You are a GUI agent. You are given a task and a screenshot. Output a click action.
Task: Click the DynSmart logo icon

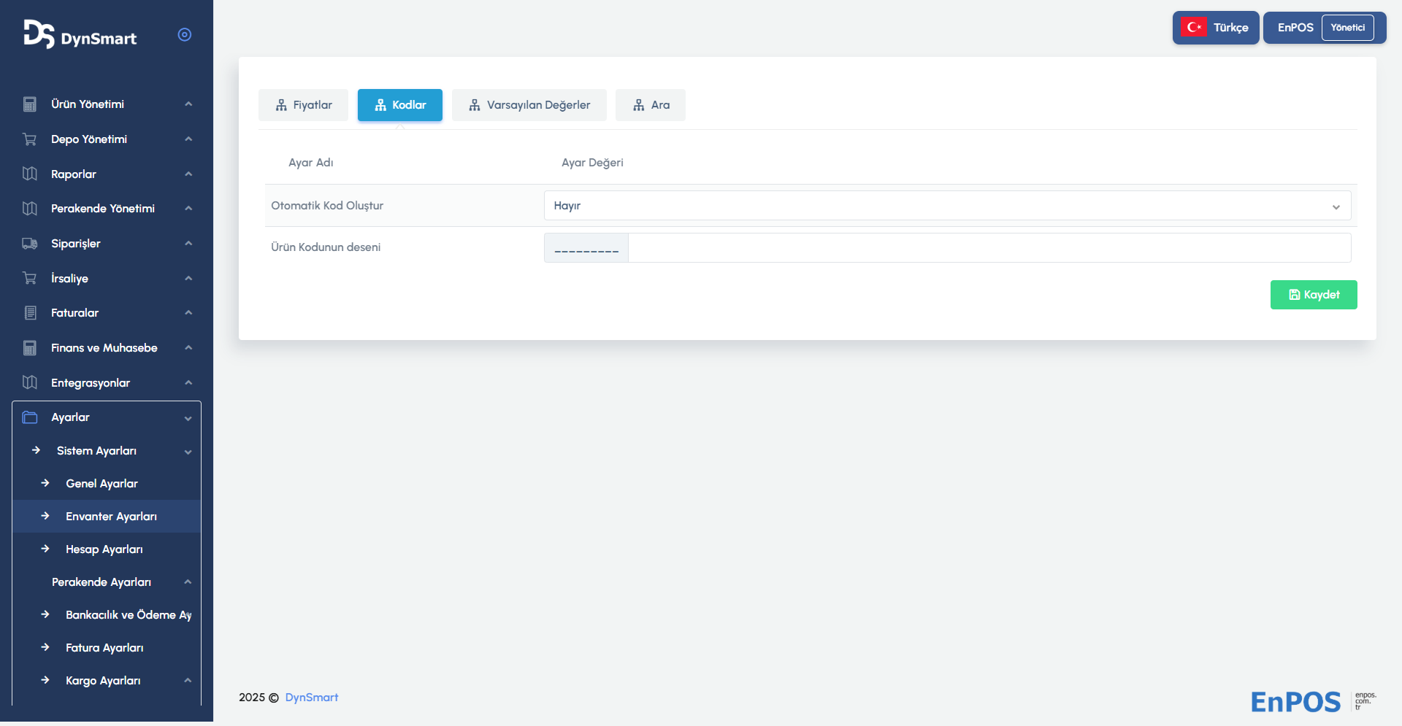pos(39,34)
